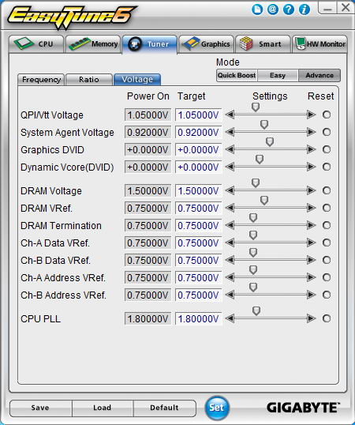Select reset radio for System Agent Voltage

327,132
